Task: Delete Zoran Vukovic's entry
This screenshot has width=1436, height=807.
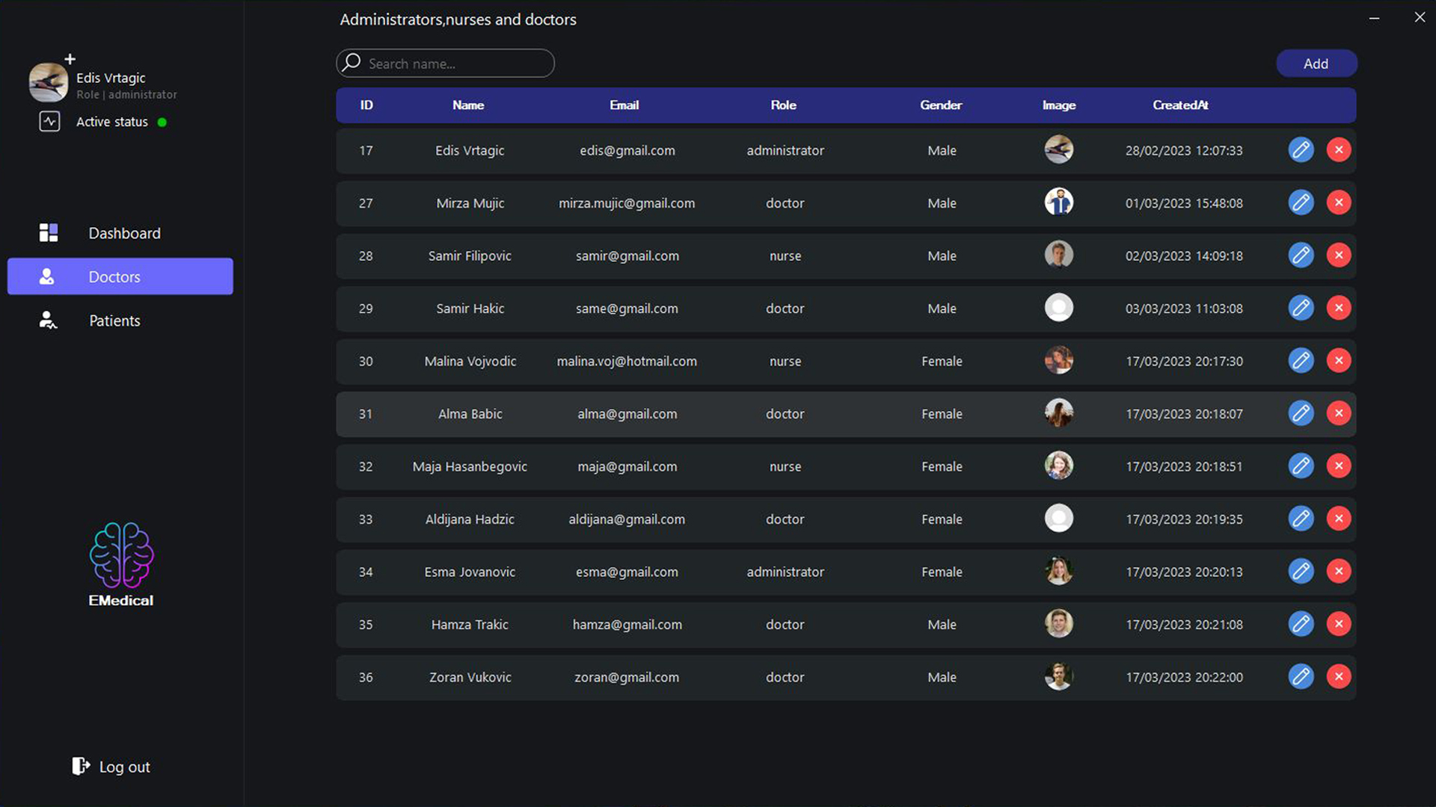Action: tap(1338, 677)
